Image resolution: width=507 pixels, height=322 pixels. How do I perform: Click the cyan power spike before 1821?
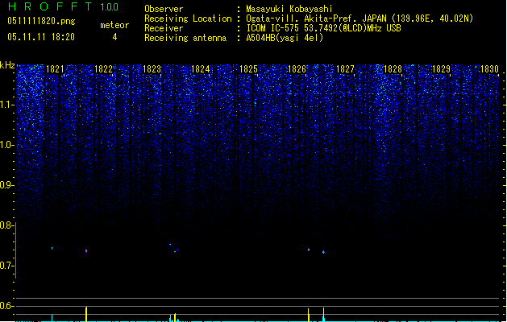pos(52,318)
